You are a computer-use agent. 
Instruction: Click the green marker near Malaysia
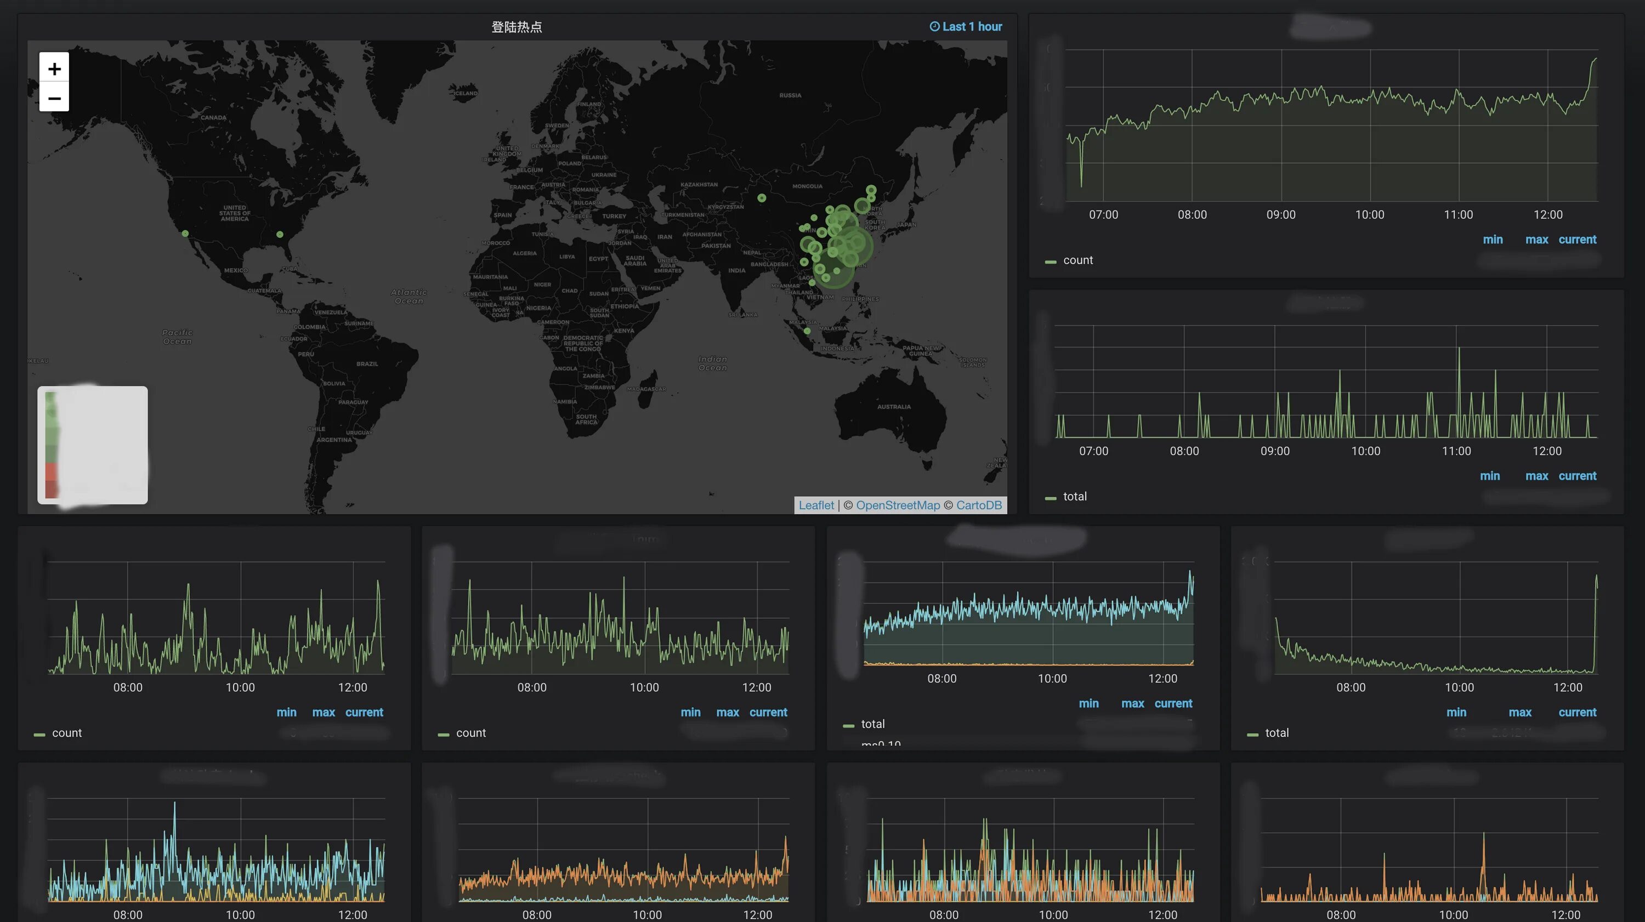pos(807,331)
